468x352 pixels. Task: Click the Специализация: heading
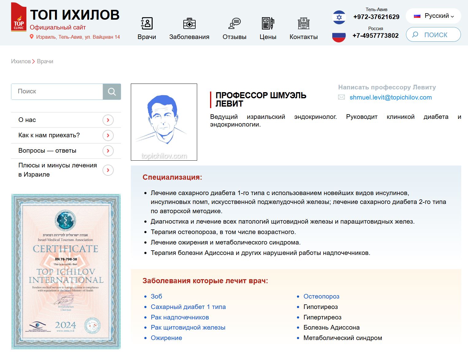tap(172, 177)
